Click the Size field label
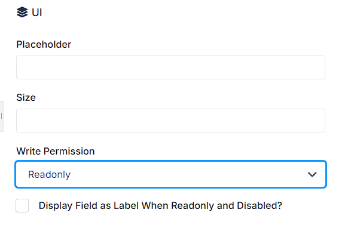The image size is (345, 225). 26,97
